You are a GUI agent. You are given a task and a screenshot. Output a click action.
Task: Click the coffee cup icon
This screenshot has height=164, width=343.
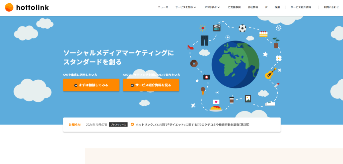click(x=232, y=99)
